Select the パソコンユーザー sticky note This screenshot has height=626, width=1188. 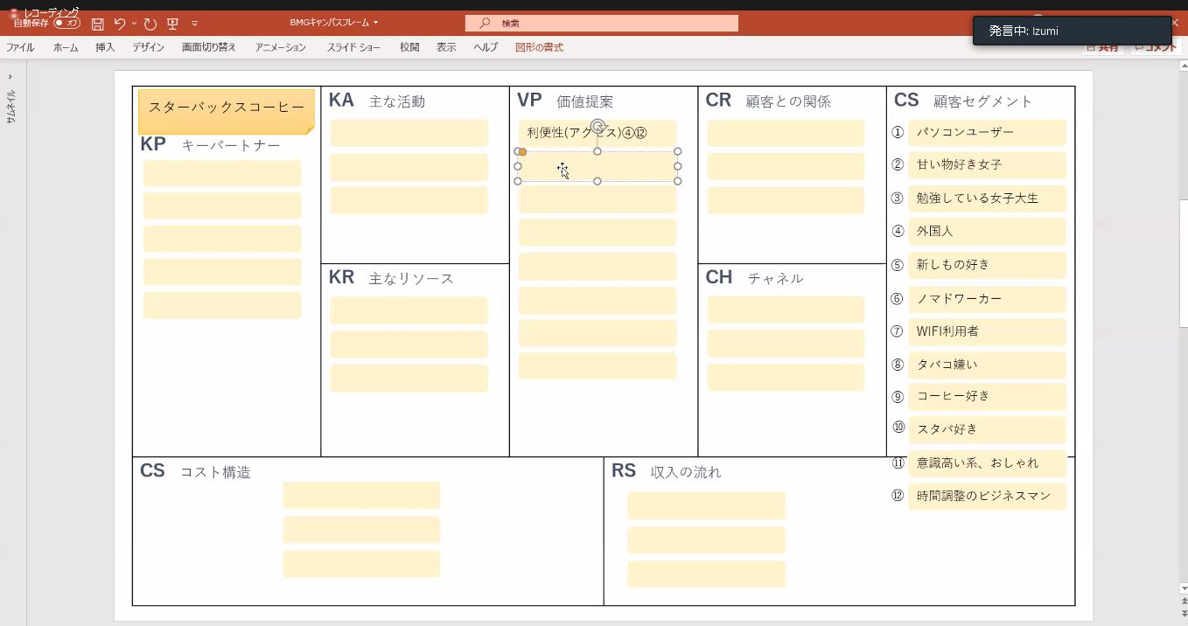[x=987, y=133]
